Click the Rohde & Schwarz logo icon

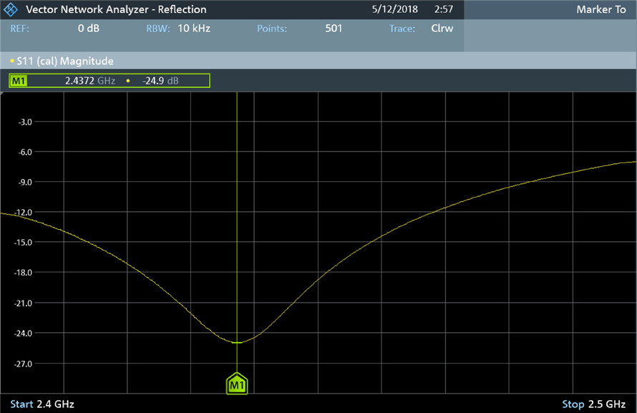tap(11, 9)
